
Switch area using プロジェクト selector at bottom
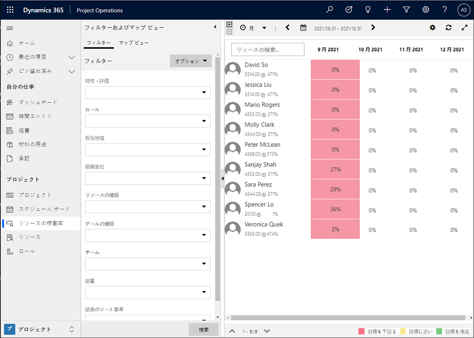tap(40, 329)
